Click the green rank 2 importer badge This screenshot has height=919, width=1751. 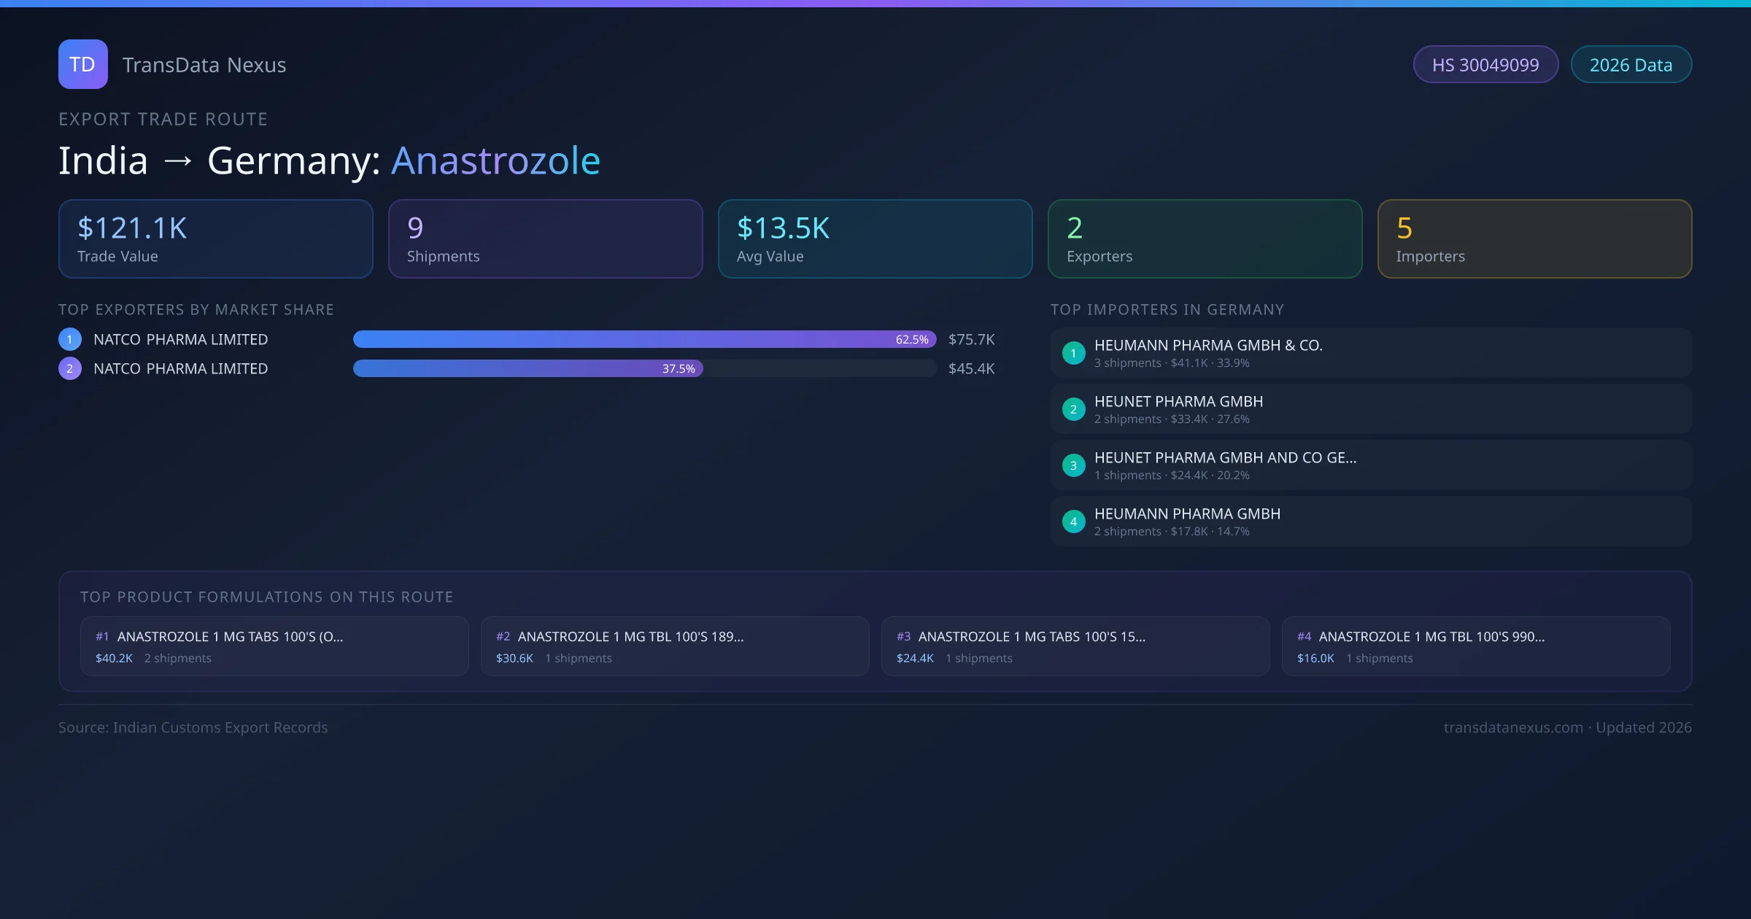coord(1073,409)
